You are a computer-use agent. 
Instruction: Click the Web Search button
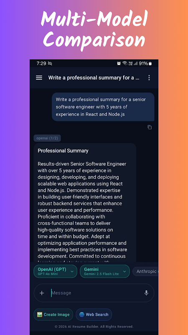point(94,314)
